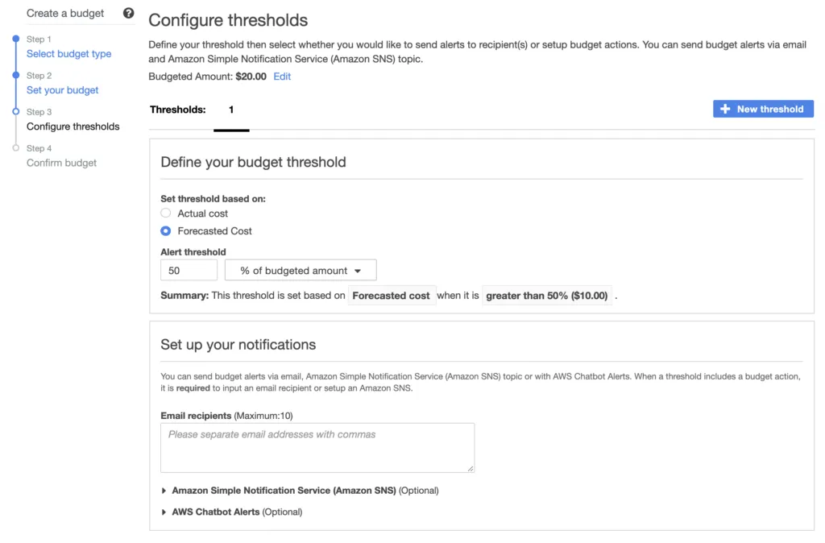The image size is (825, 543).
Task: Go to Step 2 Set your budget
Action: (x=62, y=90)
